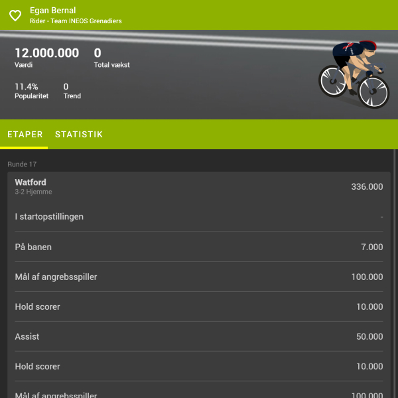Viewport: 398px width, 398px height.
Task: Click the first Hold scorer row
Action: tap(199, 306)
